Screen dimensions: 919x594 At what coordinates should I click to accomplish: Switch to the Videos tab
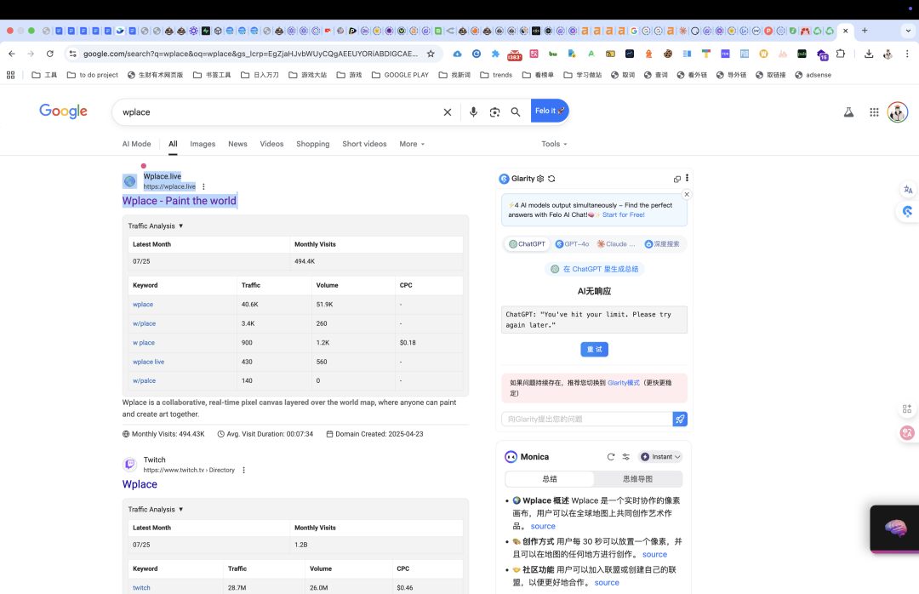pos(272,145)
